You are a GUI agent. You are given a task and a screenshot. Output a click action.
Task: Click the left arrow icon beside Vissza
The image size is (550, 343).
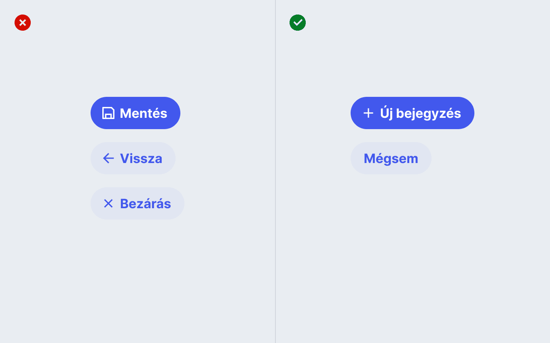pos(108,158)
